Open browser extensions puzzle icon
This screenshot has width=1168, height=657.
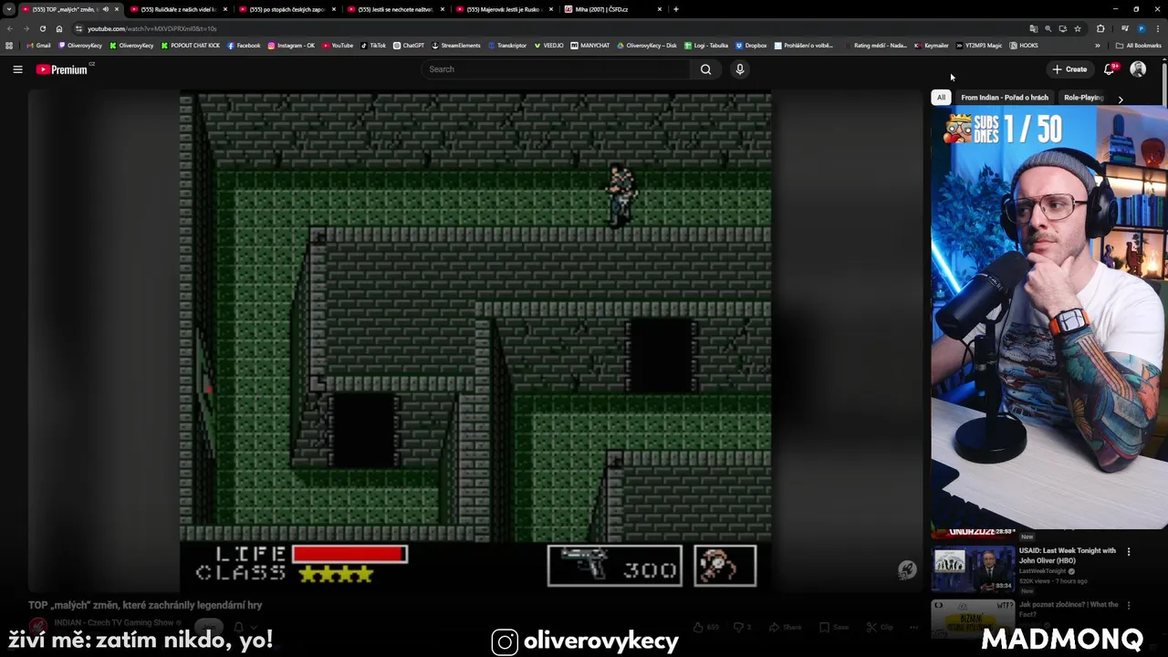[1100, 28]
